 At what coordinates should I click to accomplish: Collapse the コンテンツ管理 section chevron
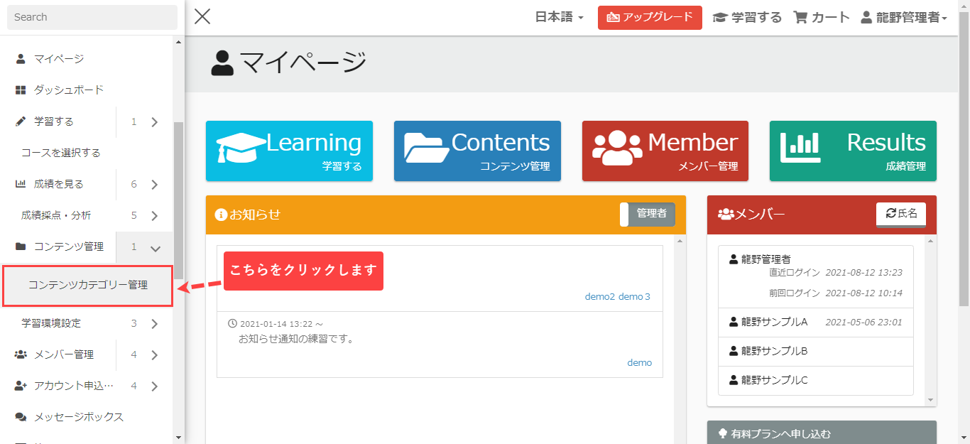(x=156, y=247)
